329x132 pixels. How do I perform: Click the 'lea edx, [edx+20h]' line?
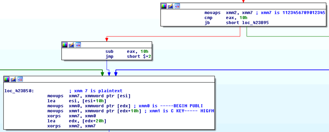tap(77, 121)
